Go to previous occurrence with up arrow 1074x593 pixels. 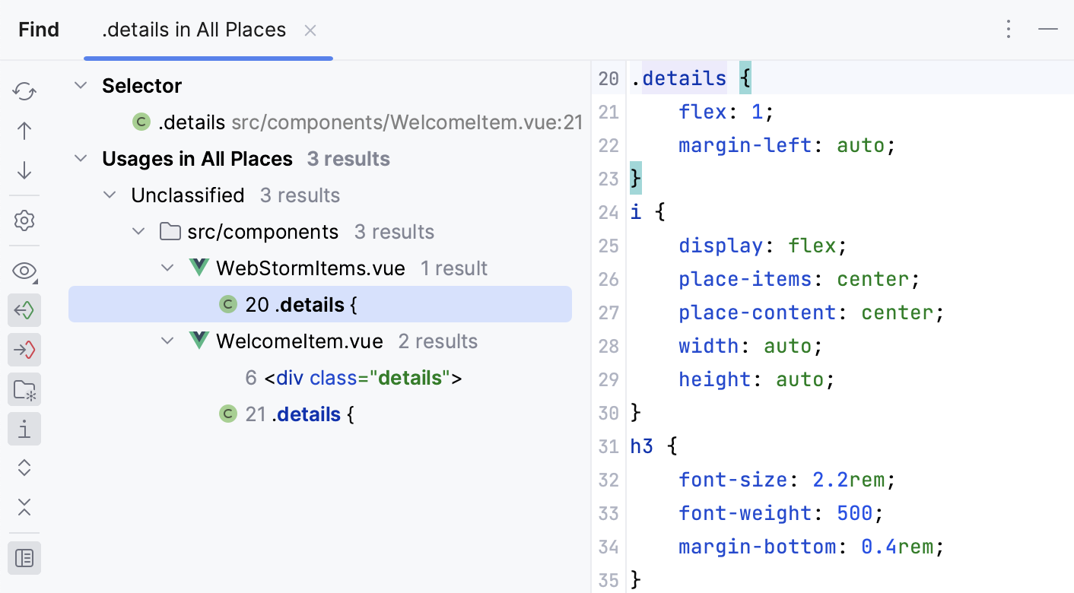pos(24,131)
